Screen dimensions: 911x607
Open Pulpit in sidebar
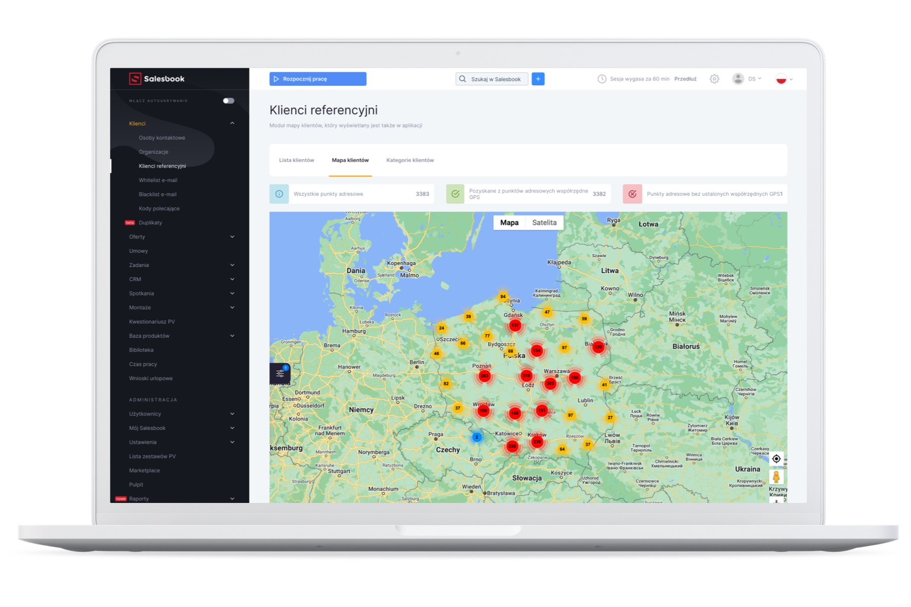click(136, 485)
